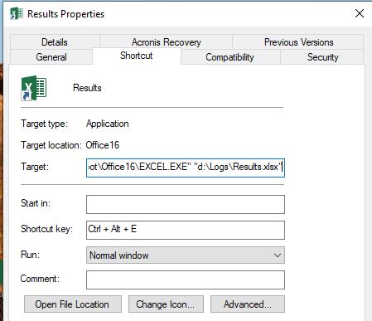Expand the Run dropdown showing Normal window
Screen dimensions: 372x321
tap(186, 255)
